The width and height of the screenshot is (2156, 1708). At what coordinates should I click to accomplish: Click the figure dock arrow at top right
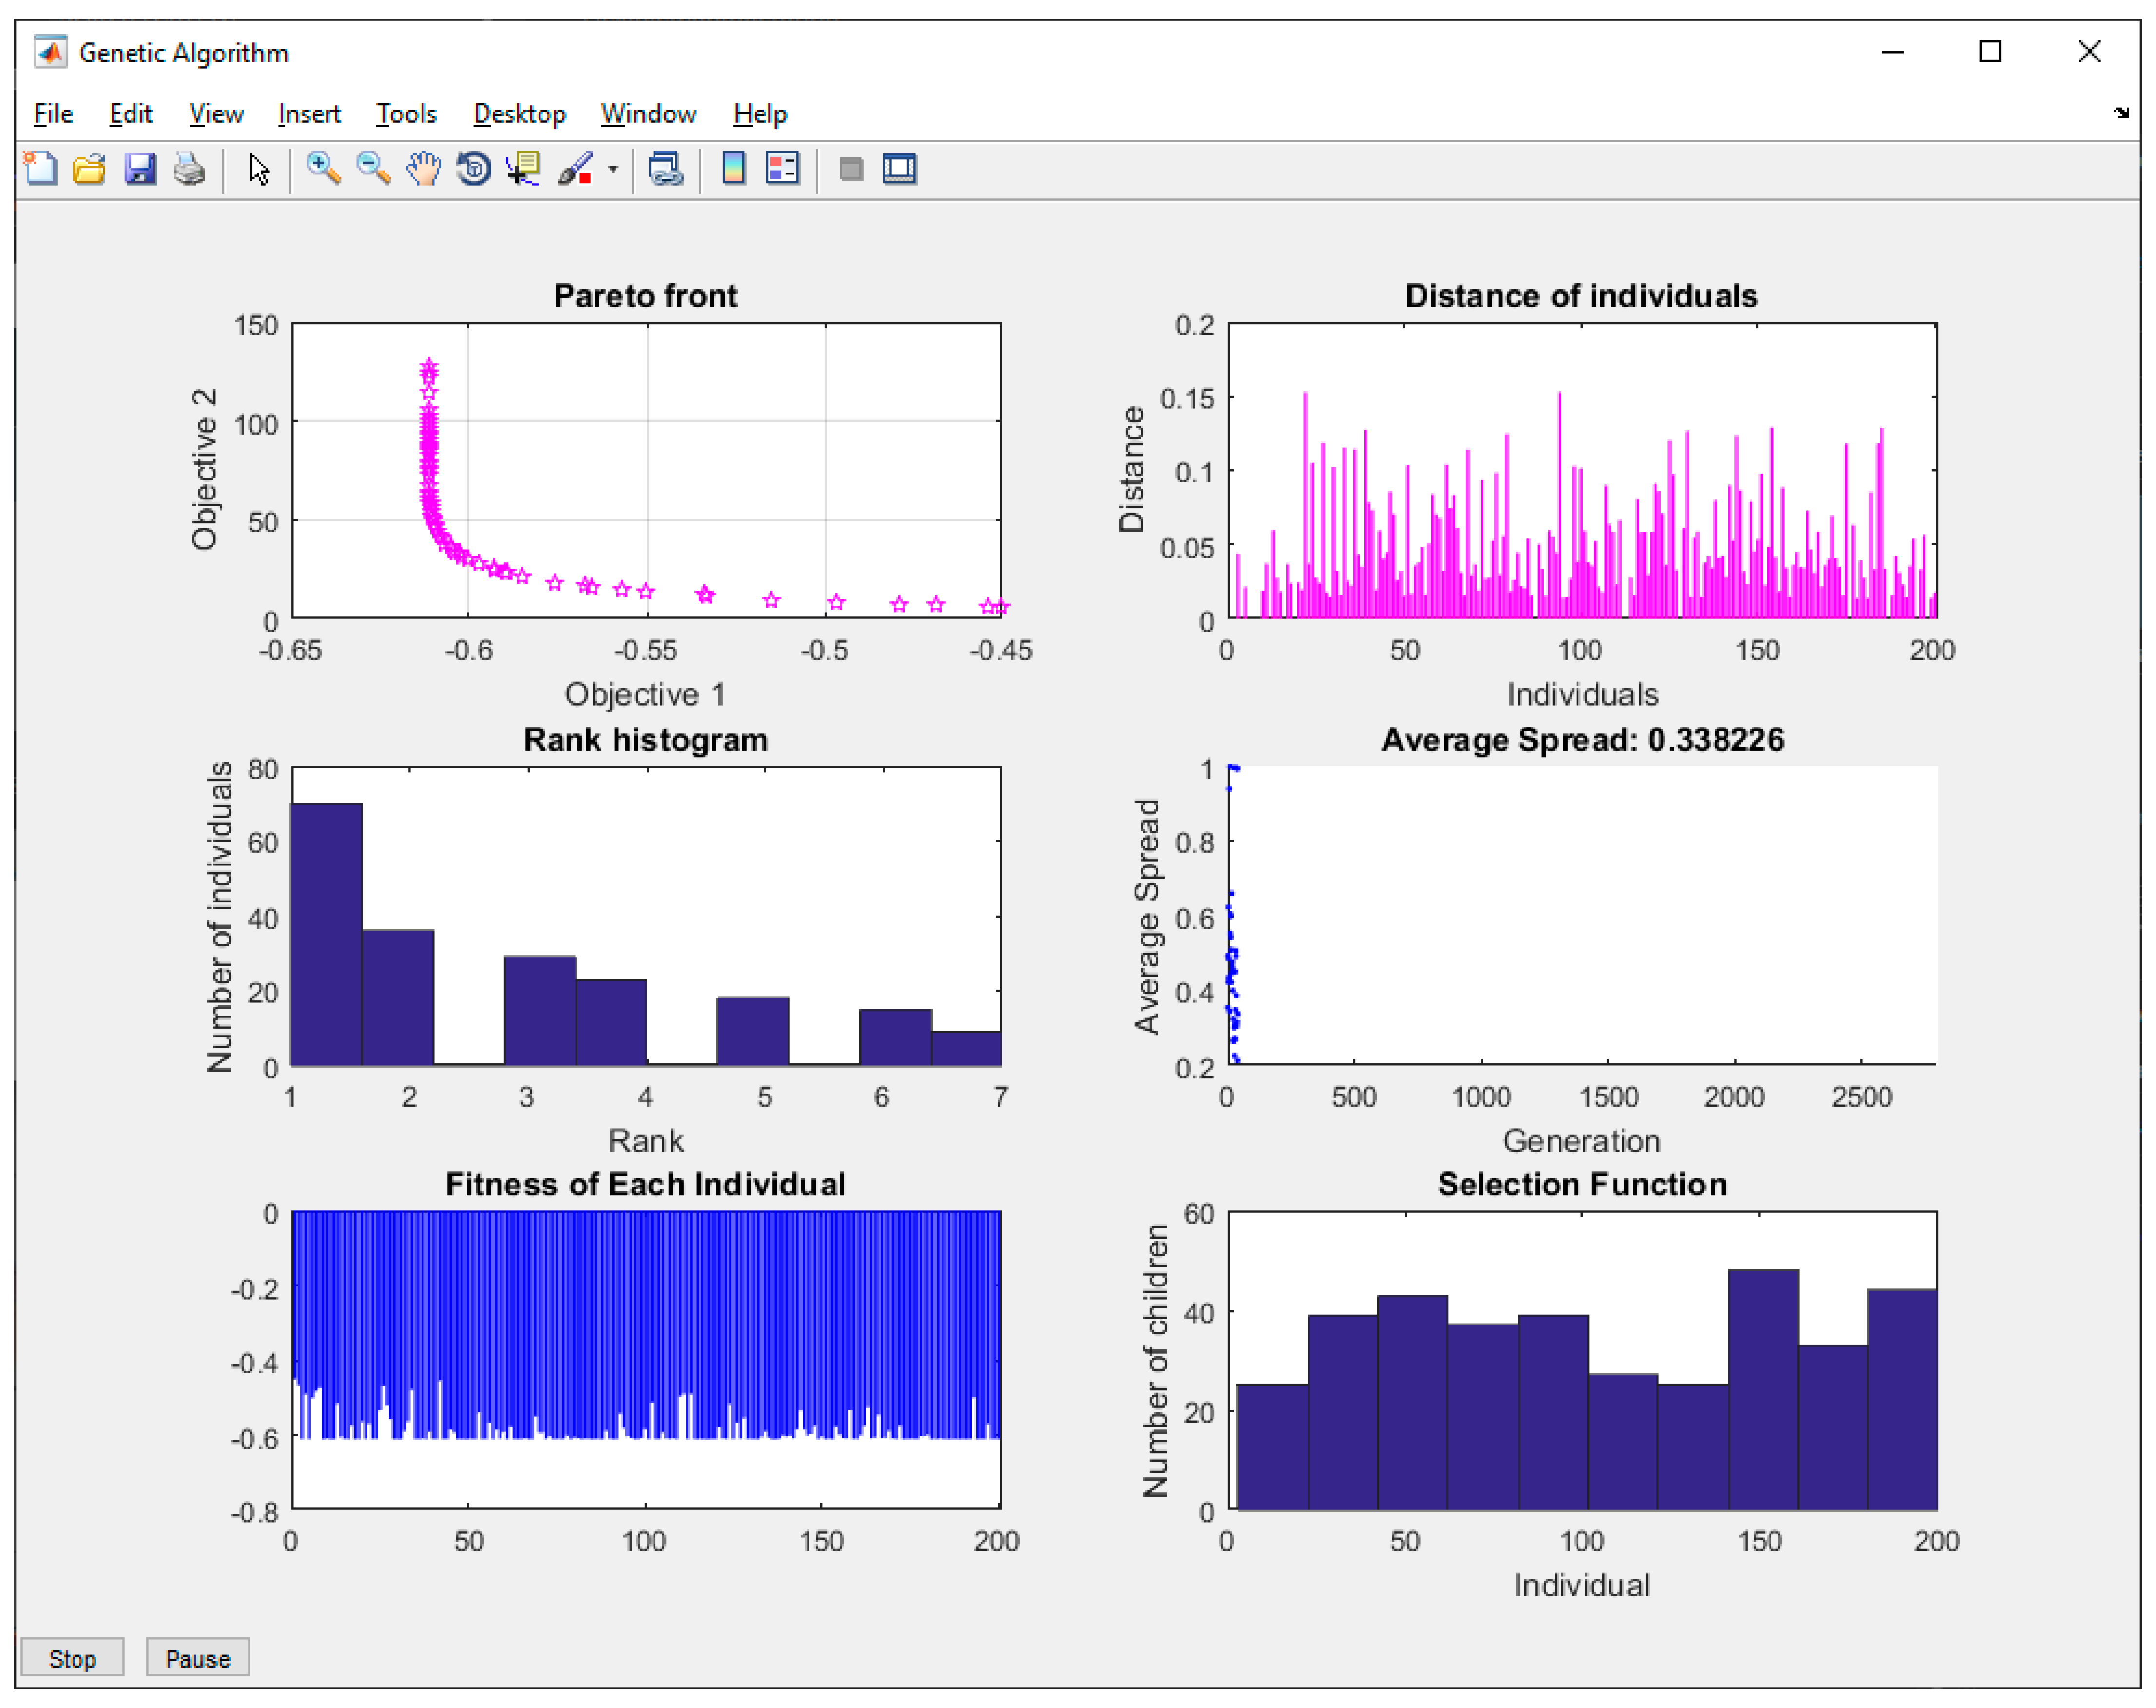(2121, 113)
